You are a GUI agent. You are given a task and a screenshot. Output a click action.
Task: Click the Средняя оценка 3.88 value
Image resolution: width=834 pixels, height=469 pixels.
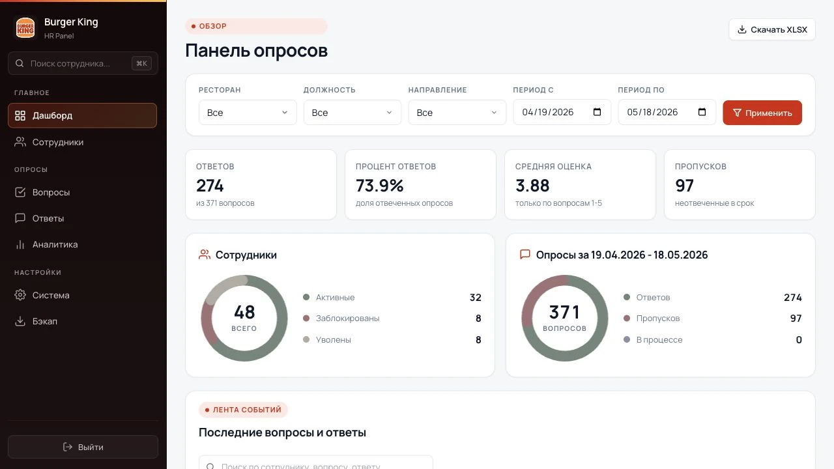coord(532,186)
